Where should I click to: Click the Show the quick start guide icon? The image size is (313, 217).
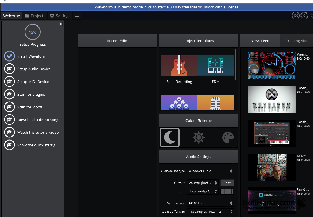(9, 145)
